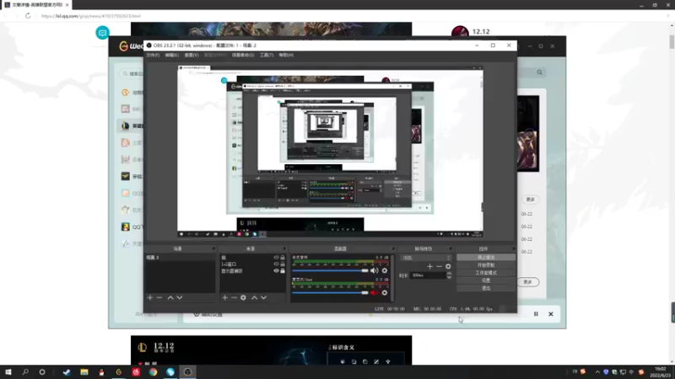Move the scene down with the arrow icon
Screen dimensions: 675x379
(180, 297)
